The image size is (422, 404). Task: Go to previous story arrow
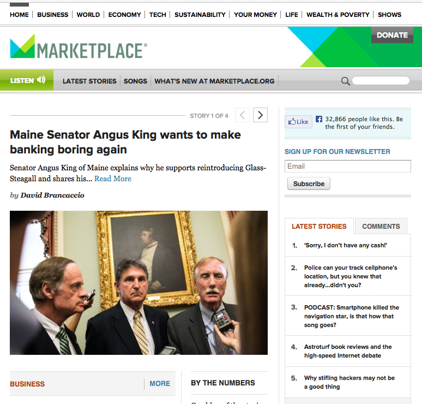click(x=242, y=115)
